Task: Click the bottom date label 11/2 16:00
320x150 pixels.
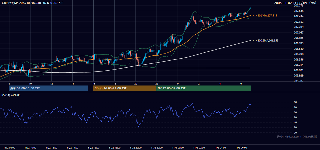Action: 93,147
